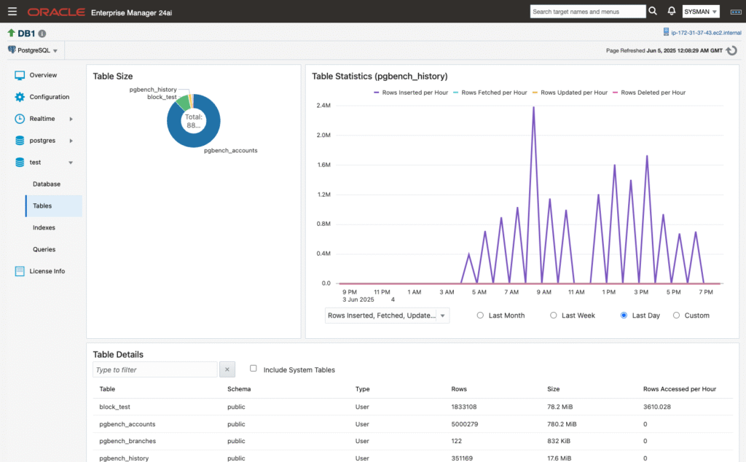Image resolution: width=746 pixels, height=462 pixels.
Task: Open the hamburger navigation menu
Action: pos(12,12)
